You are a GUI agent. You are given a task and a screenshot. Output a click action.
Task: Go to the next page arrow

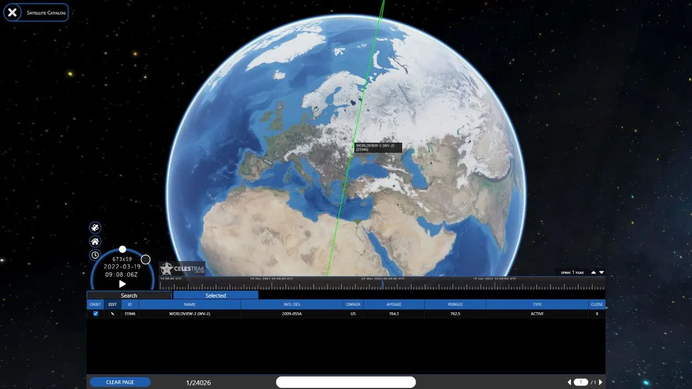[600, 382]
